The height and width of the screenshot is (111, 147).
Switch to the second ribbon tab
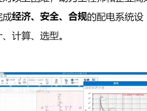5,76
